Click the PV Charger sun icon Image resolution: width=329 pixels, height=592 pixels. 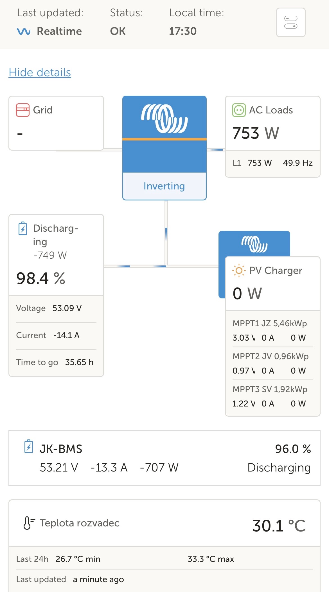(239, 271)
